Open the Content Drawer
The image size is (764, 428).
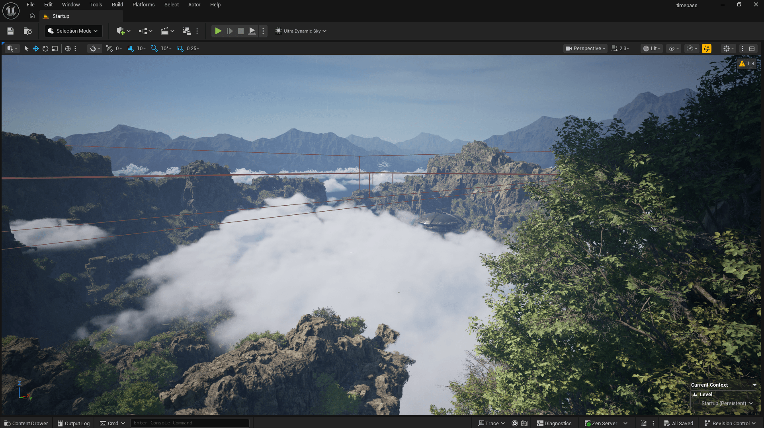pos(26,423)
